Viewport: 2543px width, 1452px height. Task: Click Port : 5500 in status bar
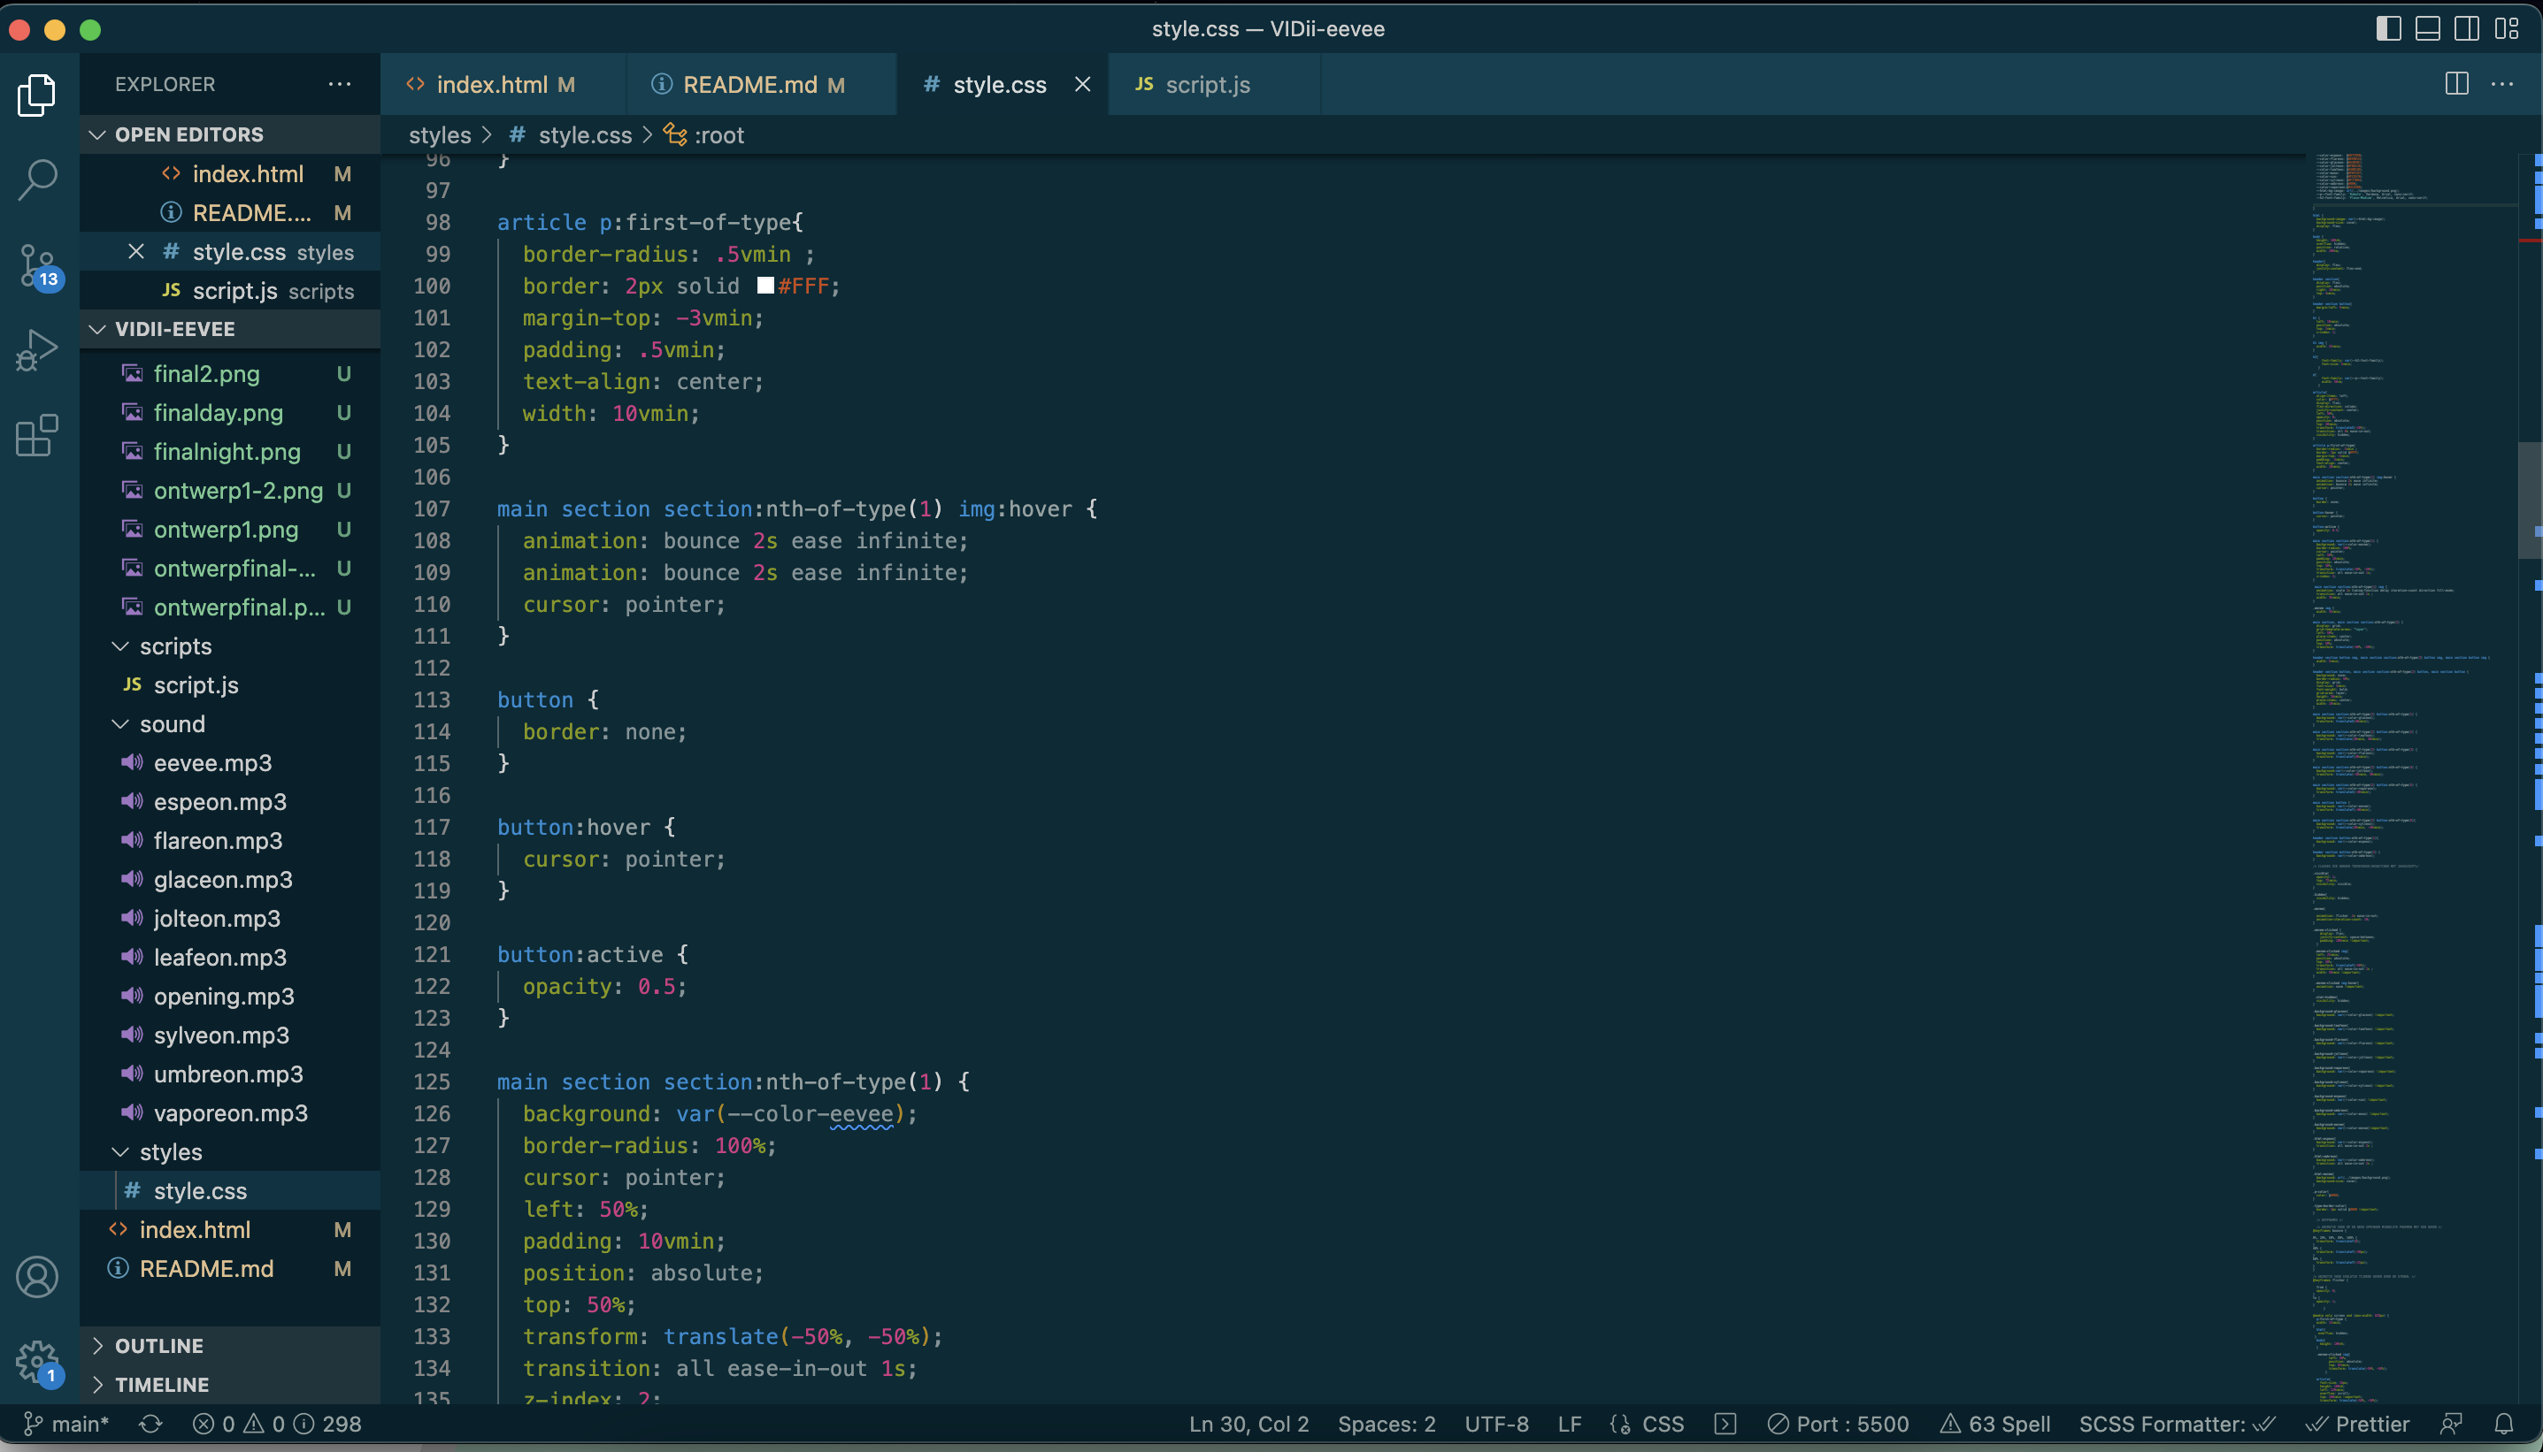point(1839,1424)
